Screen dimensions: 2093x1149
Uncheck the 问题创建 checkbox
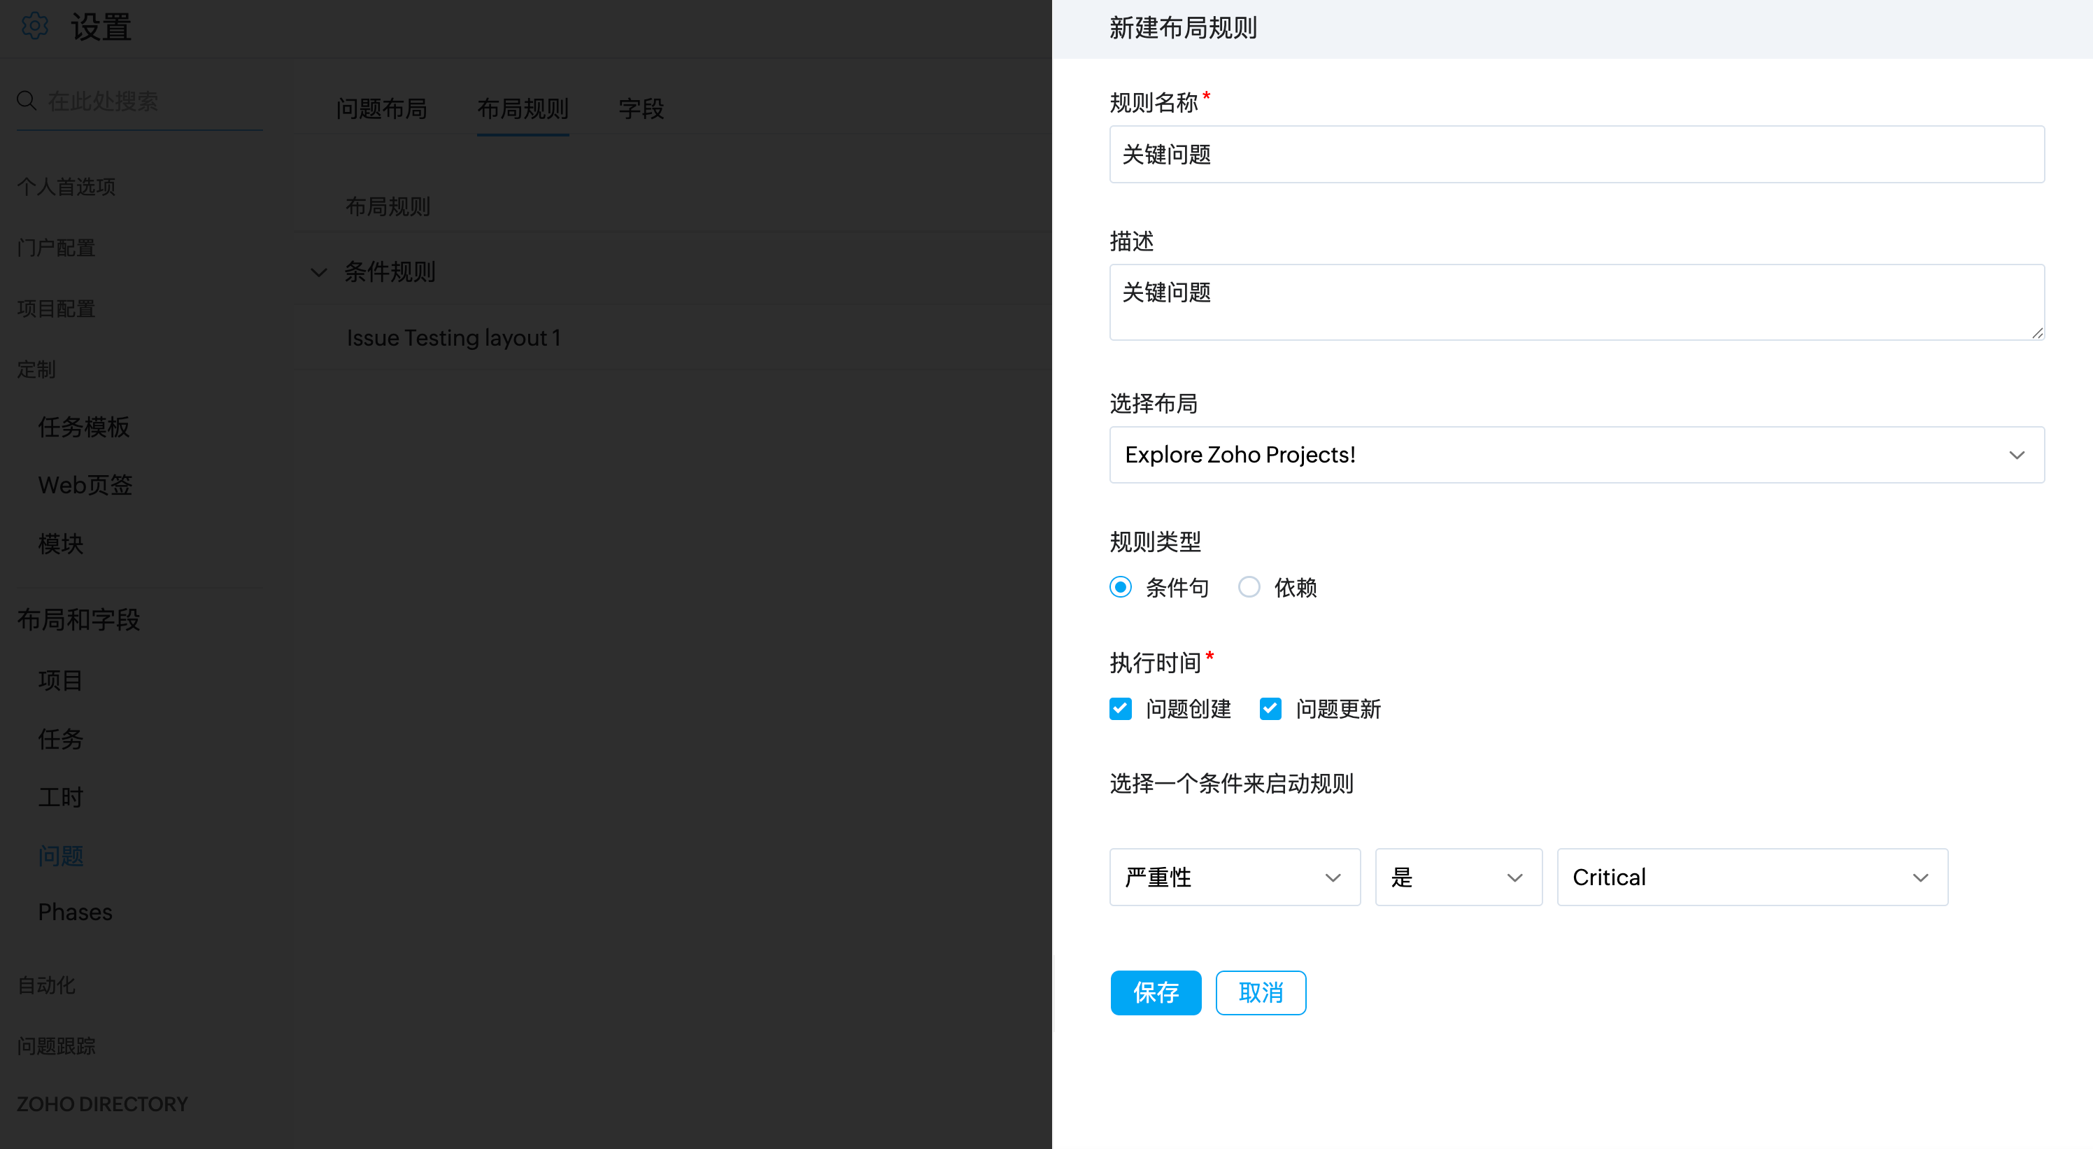coord(1121,709)
